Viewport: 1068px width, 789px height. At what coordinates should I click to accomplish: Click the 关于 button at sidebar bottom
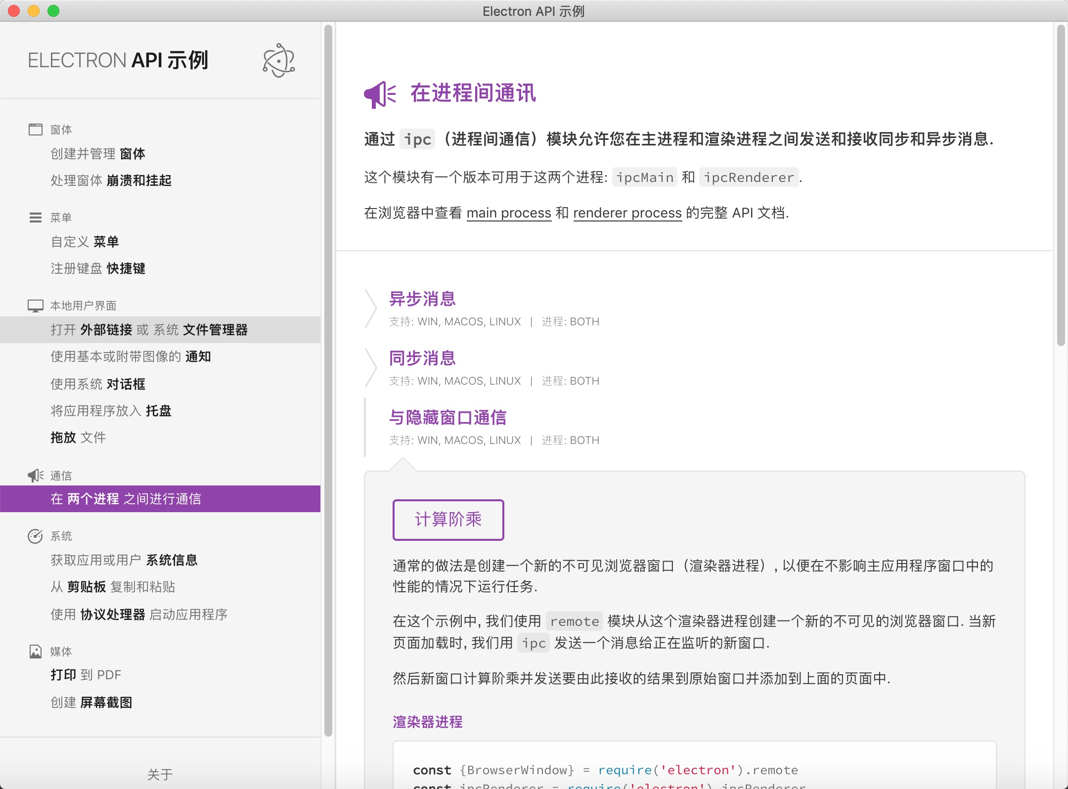[160, 774]
